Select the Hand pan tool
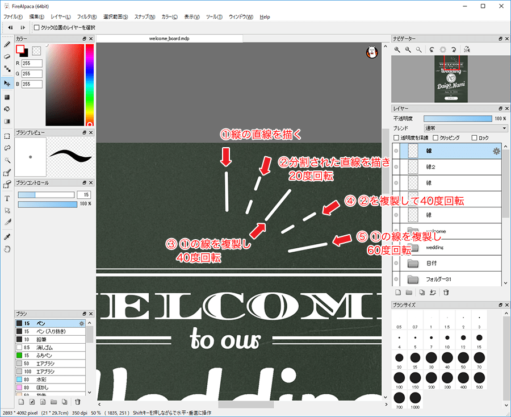Image resolution: width=511 pixels, height=417 pixels. (7, 249)
